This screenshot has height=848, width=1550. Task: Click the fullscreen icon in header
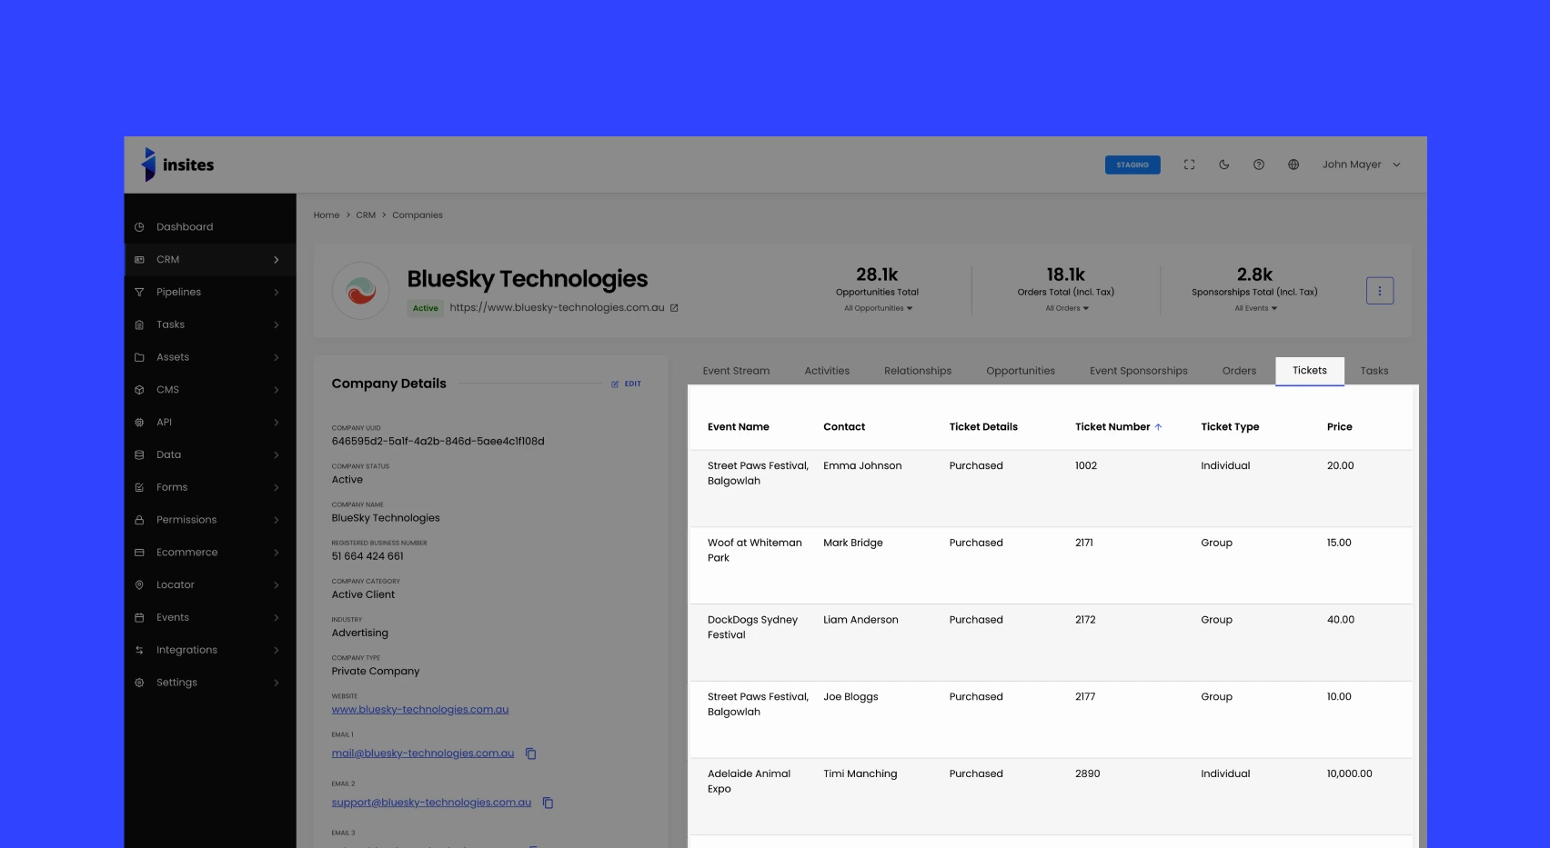1189,165
